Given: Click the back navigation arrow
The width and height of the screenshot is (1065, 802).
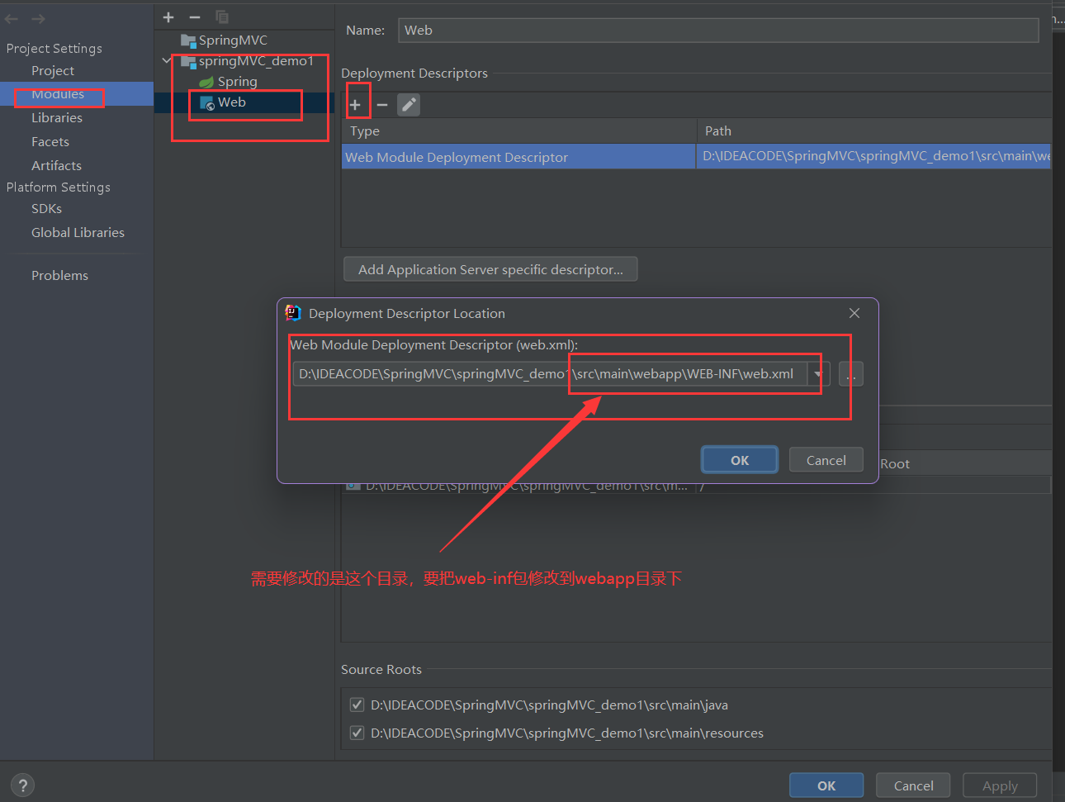Looking at the screenshot, I should (x=12, y=18).
